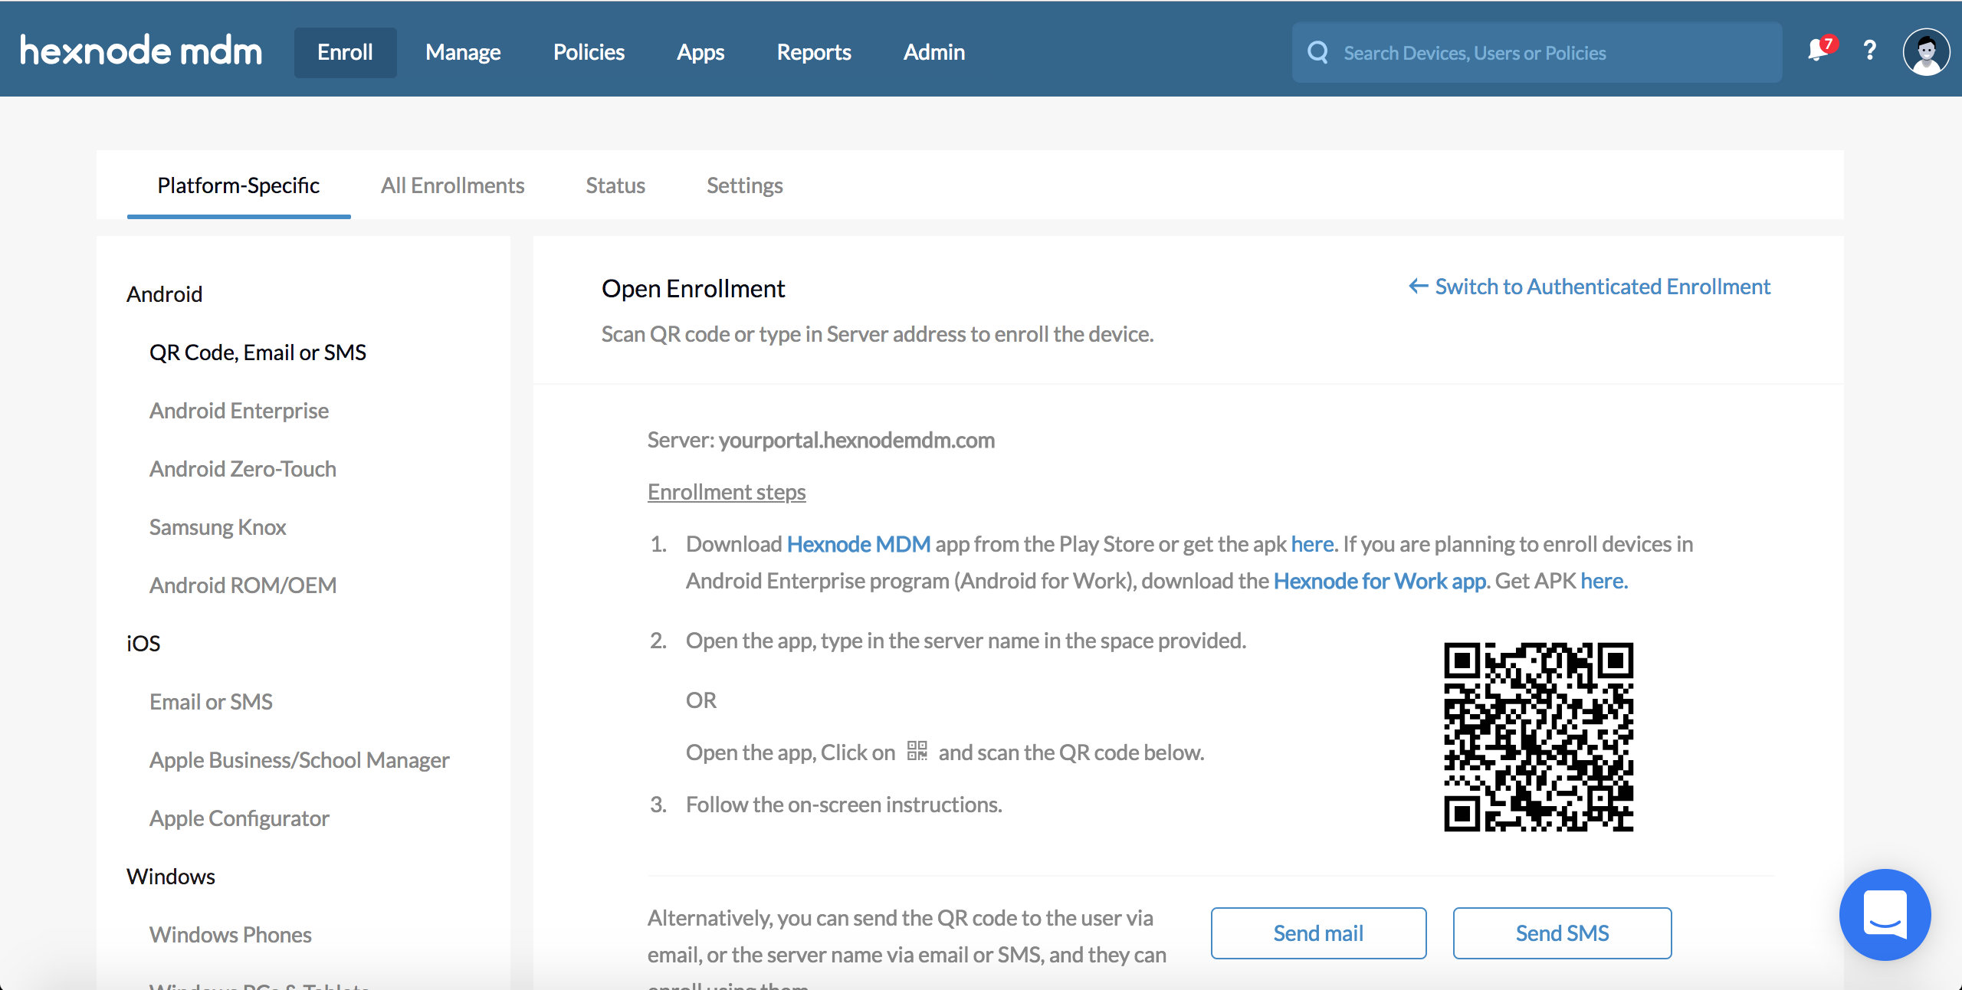Image resolution: width=1962 pixels, height=990 pixels.
Task: Click the Enrollment steps underlined text
Action: point(727,492)
